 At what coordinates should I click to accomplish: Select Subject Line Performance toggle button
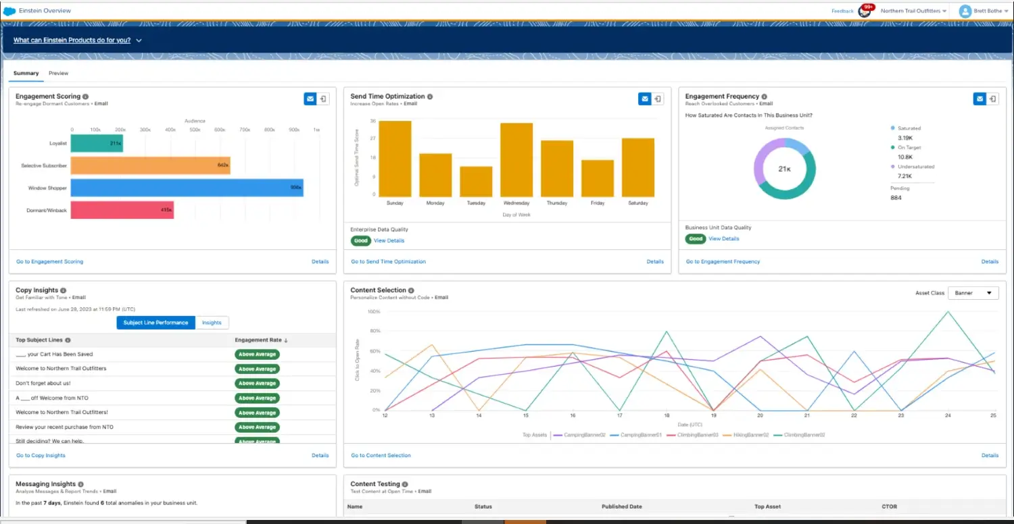(x=155, y=323)
